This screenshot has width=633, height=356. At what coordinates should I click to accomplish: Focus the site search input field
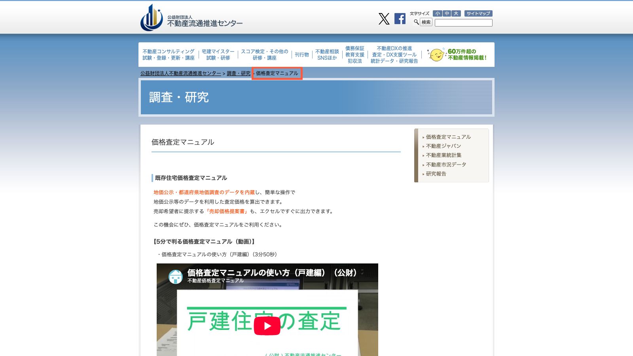point(464,23)
